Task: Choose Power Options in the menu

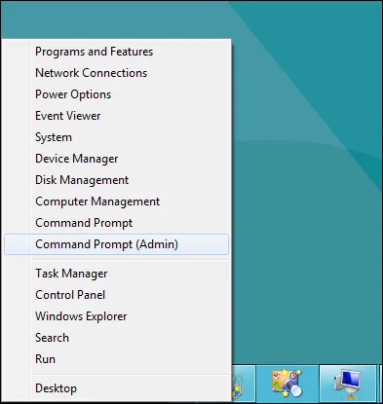Action: click(73, 94)
